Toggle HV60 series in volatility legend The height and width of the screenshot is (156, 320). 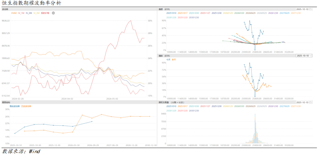tap(14, 13)
